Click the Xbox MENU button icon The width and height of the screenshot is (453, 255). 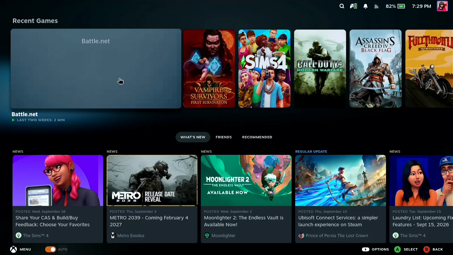14,249
